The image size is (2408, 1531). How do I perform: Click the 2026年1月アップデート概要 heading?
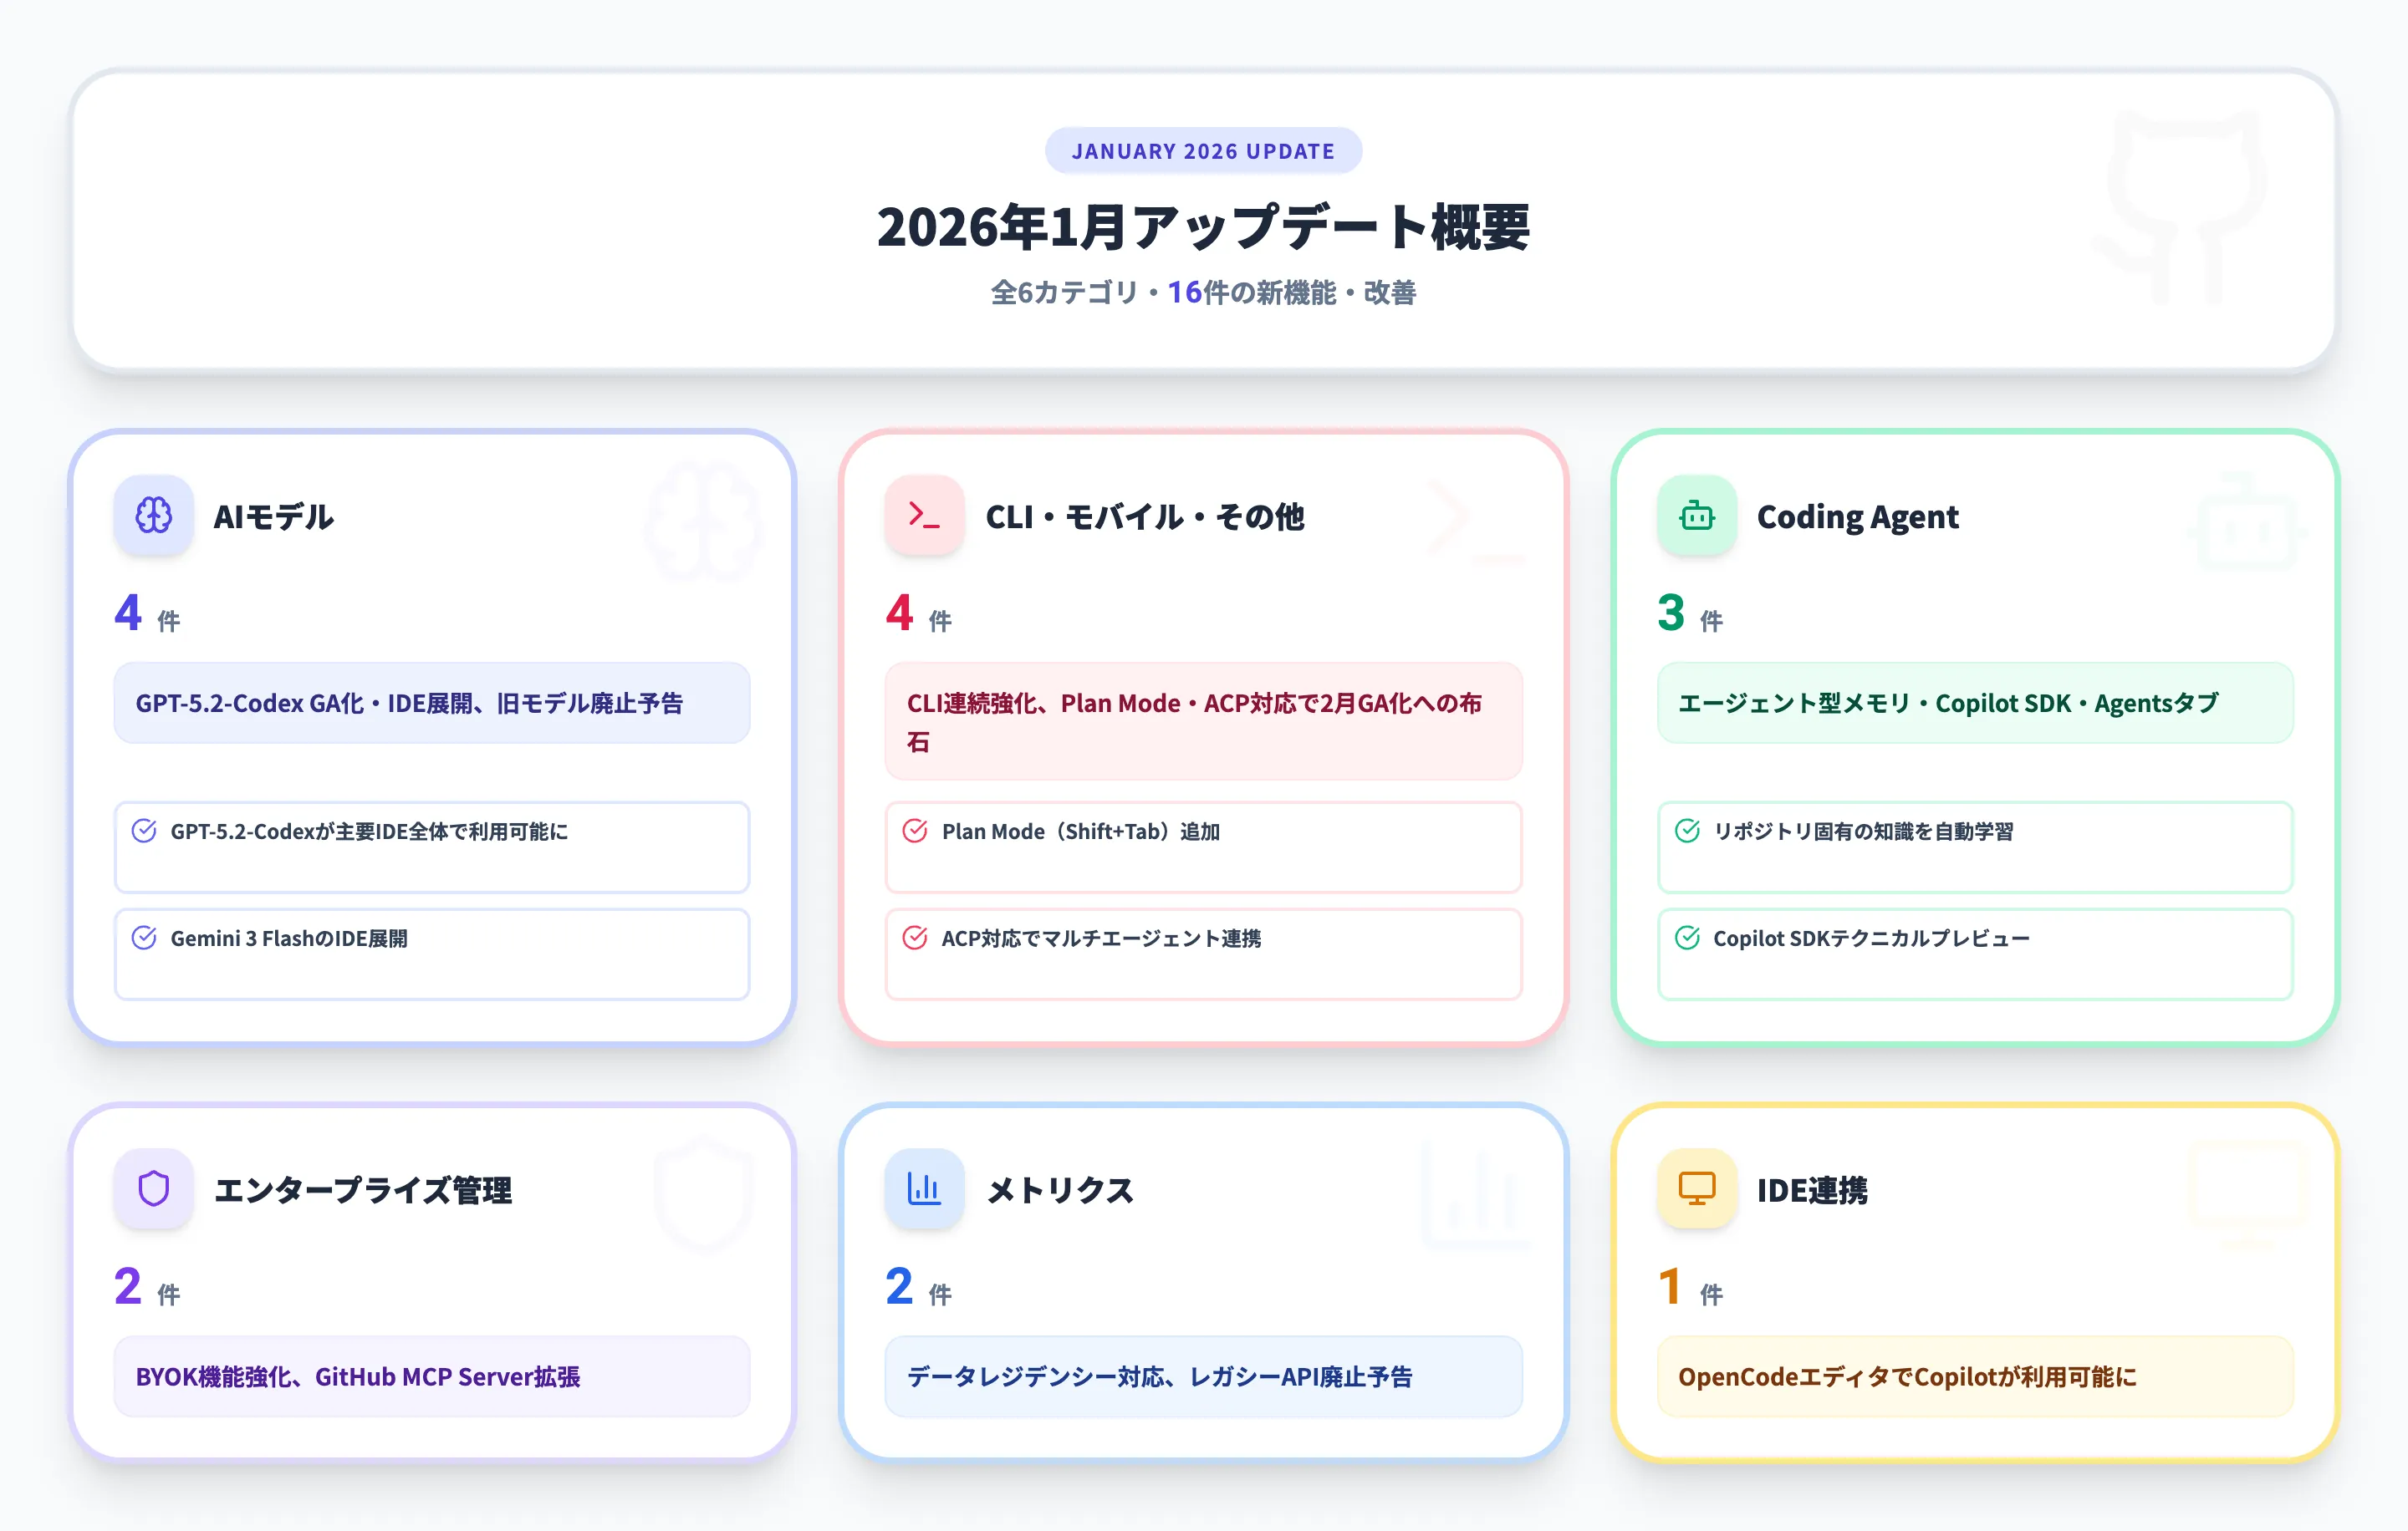[1203, 228]
